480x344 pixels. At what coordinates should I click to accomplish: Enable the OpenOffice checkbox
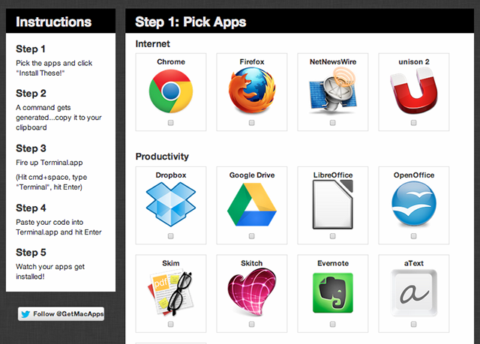pos(414,236)
